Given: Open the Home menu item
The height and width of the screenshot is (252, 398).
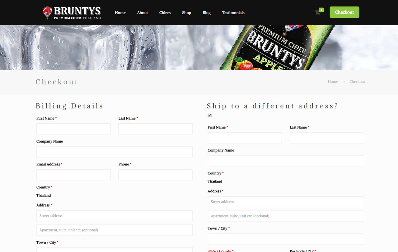Looking at the screenshot, I should pyautogui.click(x=120, y=13).
